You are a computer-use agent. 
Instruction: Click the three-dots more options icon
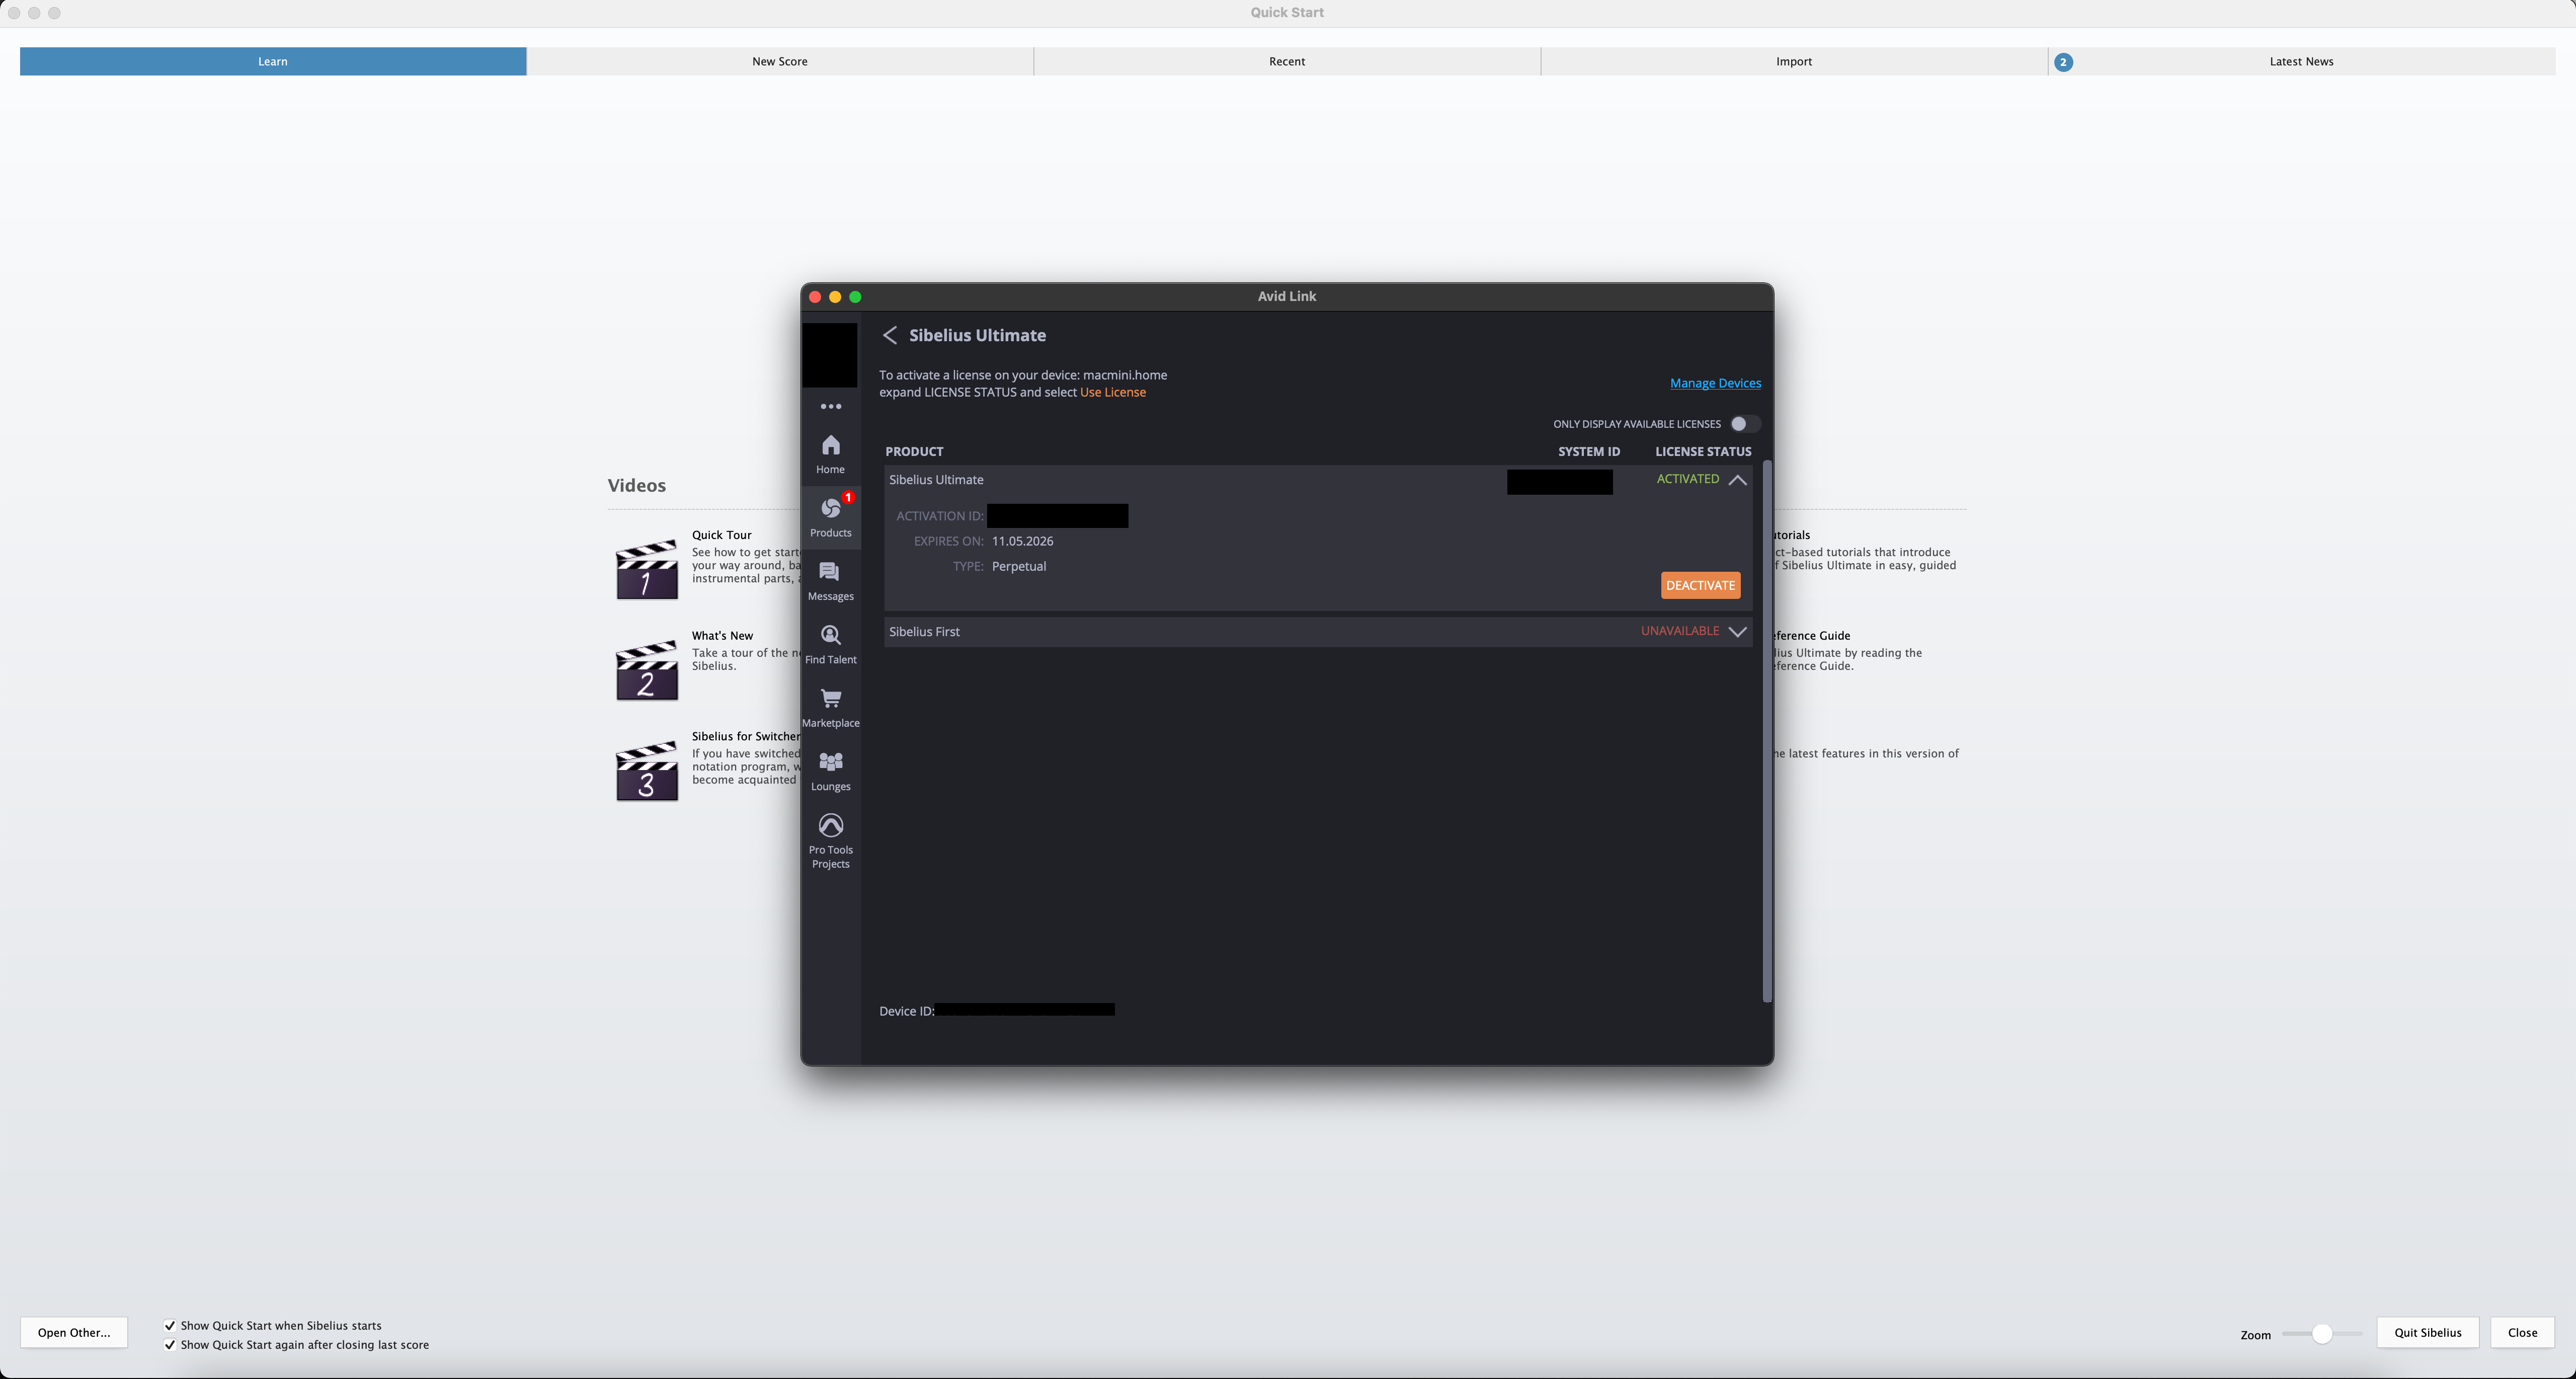(830, 407)
